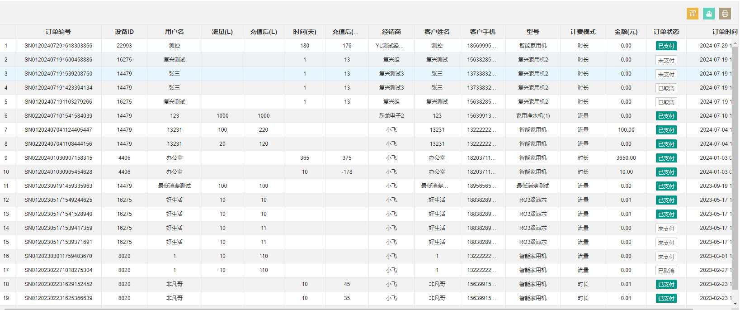Click the 订单编号 column header
This screenshot has width=740, height=310.
[x=58, y=32]
